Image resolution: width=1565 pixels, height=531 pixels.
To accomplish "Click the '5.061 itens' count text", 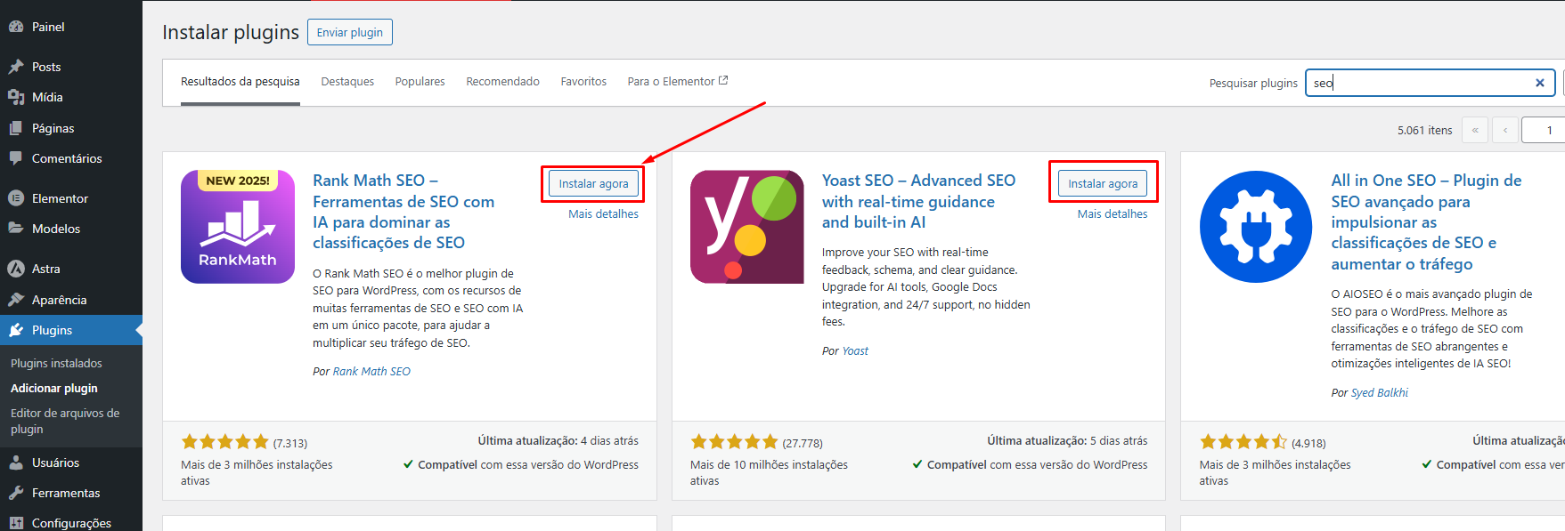I will 1424,130.
